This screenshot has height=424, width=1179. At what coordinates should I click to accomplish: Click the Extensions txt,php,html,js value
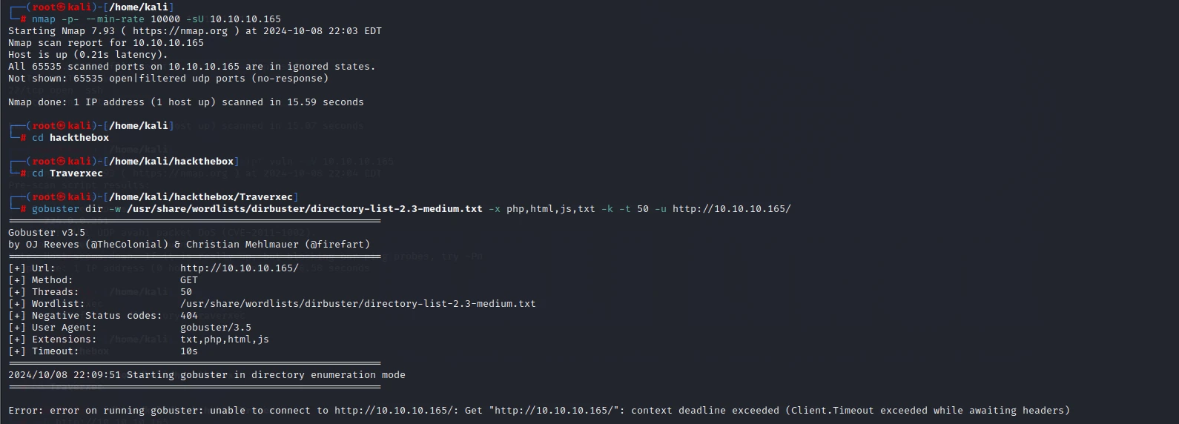225,339
